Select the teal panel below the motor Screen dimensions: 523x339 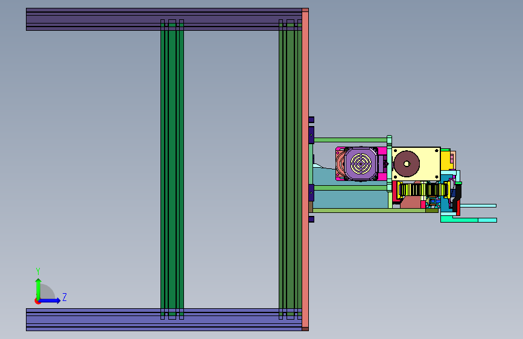[350, 200]
